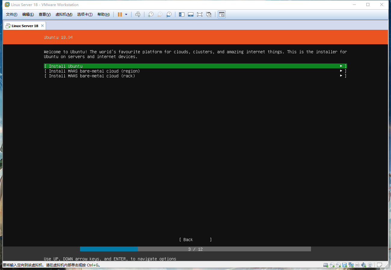The height and width of the screenshot is (270, 391).
Task: Switch to Unity mode from the toolbar
Action: [209, 14]
